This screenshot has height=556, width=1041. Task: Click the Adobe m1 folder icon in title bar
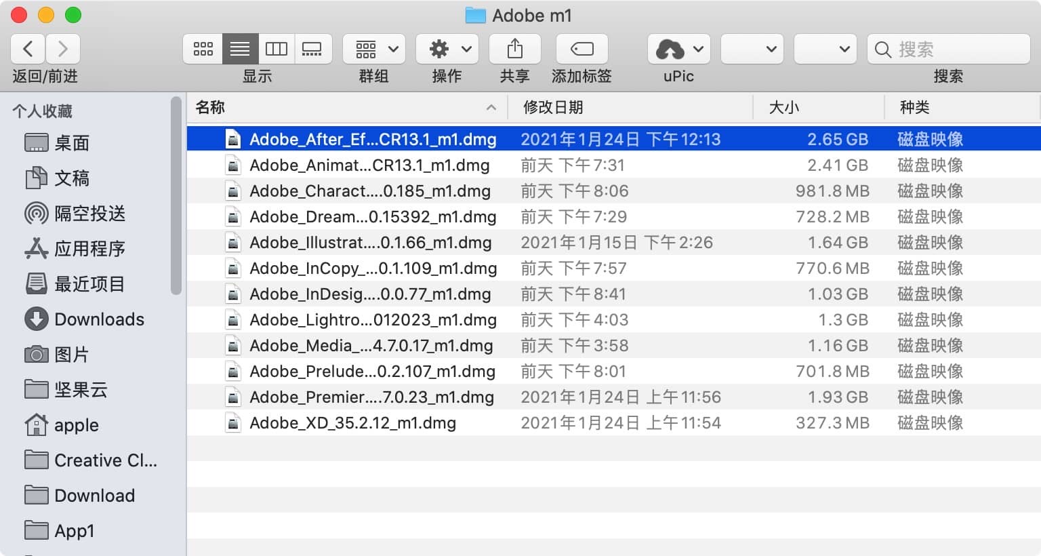click(476, 16)
